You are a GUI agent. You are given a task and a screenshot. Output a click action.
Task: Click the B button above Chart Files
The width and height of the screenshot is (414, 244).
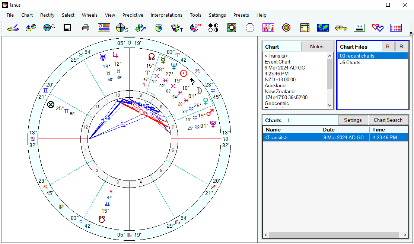388,46
